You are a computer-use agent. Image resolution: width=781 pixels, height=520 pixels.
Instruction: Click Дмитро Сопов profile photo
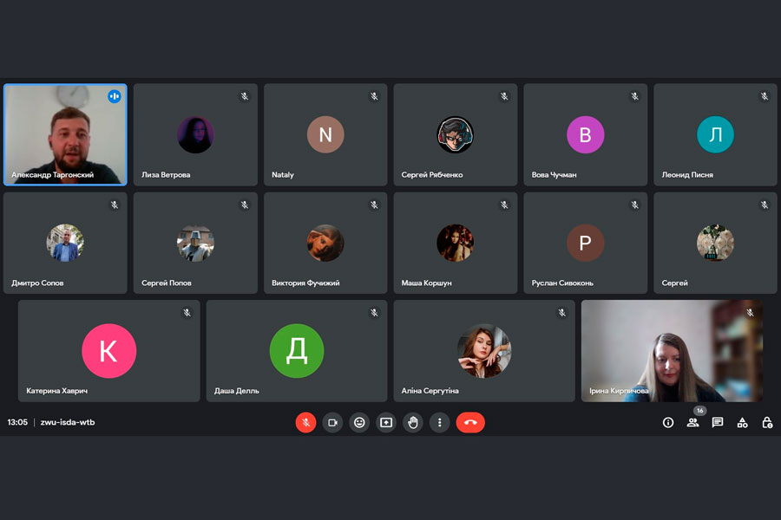65,243
